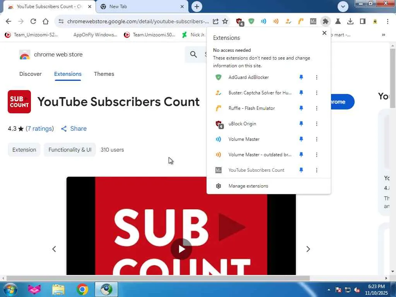Select the Extensions tab
The image size is (396, 297).
coord(68,74)
